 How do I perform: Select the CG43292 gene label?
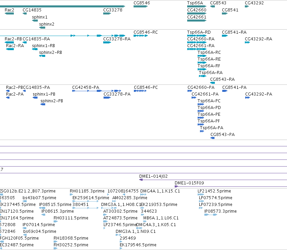254,3
